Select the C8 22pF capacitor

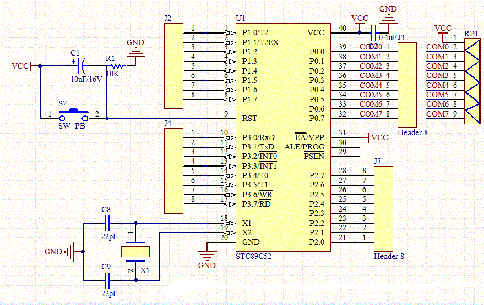pyautogui.click(x=108, y=223)
